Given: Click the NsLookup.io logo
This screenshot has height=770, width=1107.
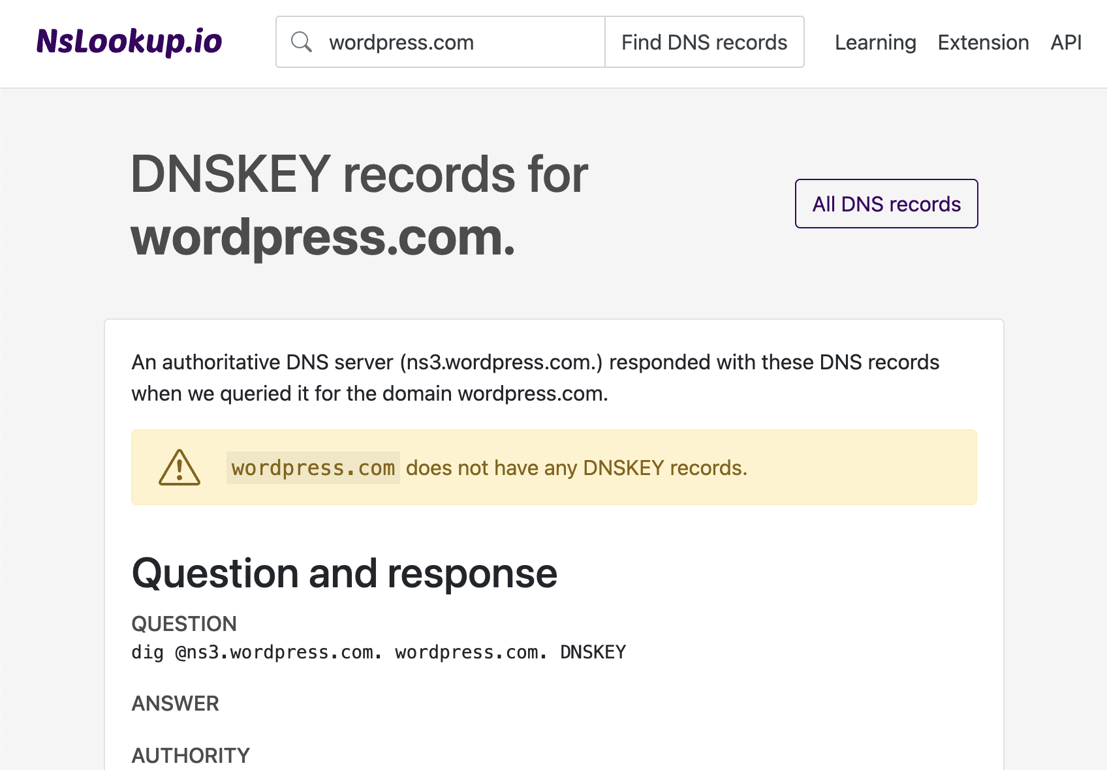Looking at the screenshot, I should (129, 41).
